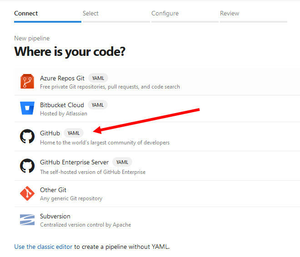Click the YAML badge next to Azure Repos Git
This screenshot has height=257, width=300.
(x=98, y=78)
